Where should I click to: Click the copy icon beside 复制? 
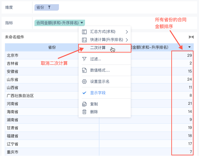(84, 104)
